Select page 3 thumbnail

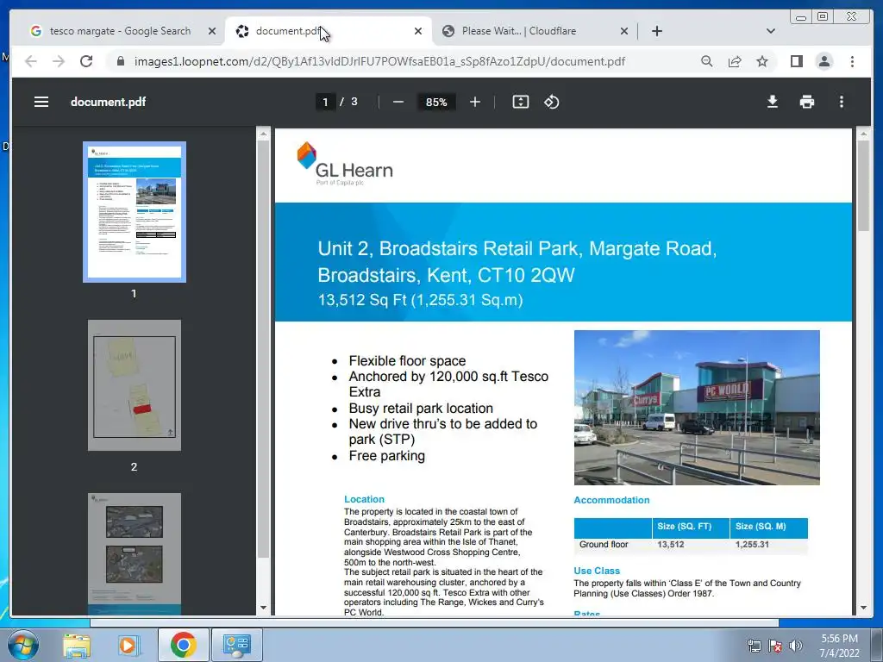(134, 554)
